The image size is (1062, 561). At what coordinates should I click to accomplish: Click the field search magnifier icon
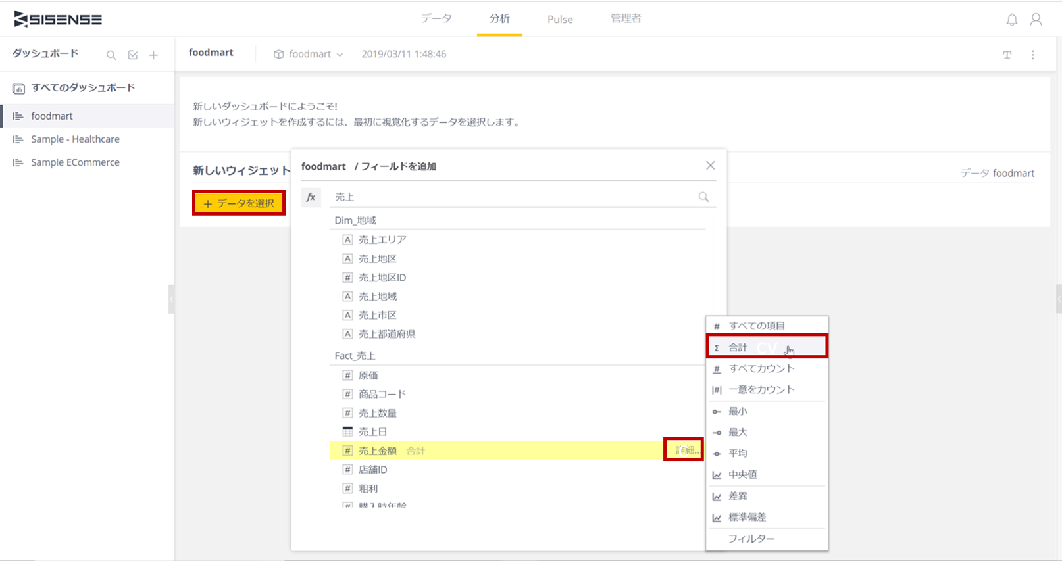[703, 197]
